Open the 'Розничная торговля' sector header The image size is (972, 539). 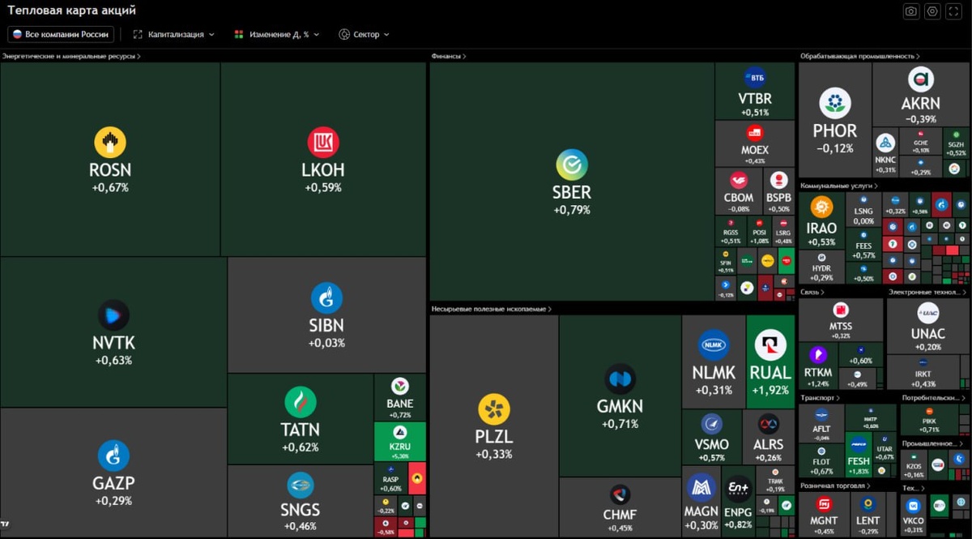click(x=835, y=486)
